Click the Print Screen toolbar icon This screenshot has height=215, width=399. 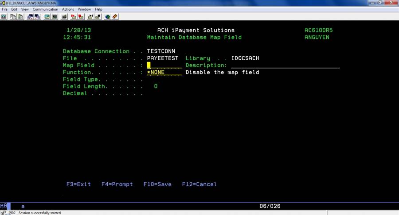point(4,17)
